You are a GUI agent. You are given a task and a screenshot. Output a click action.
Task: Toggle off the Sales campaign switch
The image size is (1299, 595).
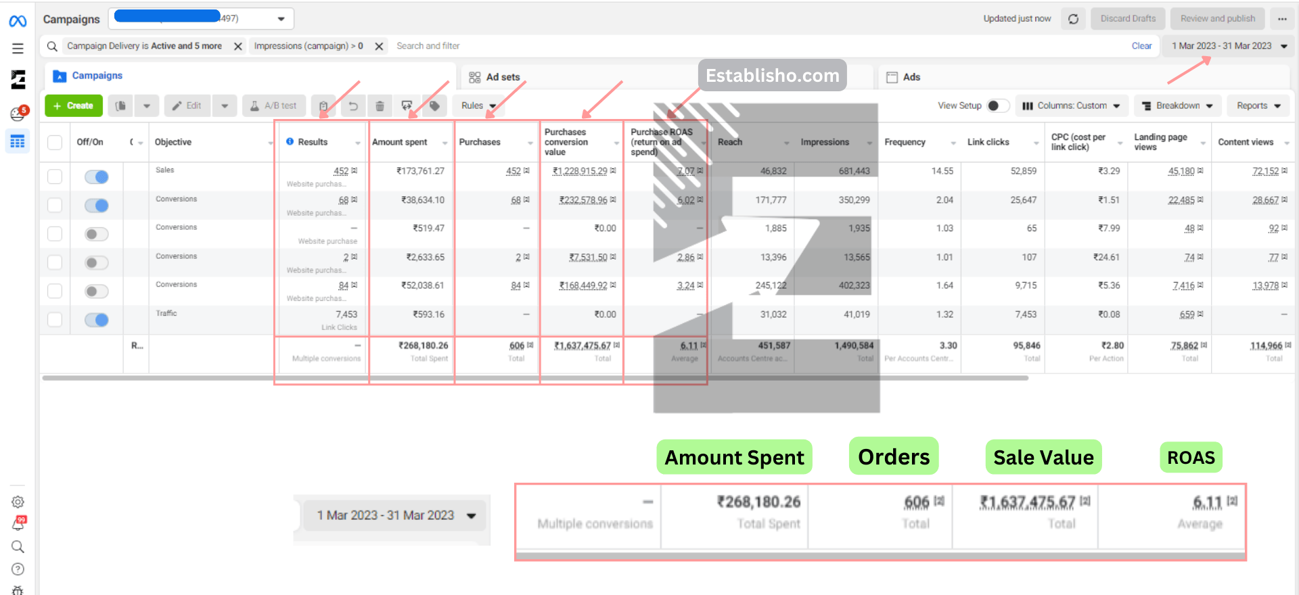(x=97, y=177)
